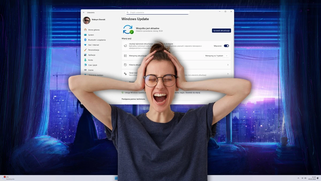Click the Historia aktualizacji clock icon
Image resolution: width=321 pixels, height=181 pixels.
[x=125, y=64]
